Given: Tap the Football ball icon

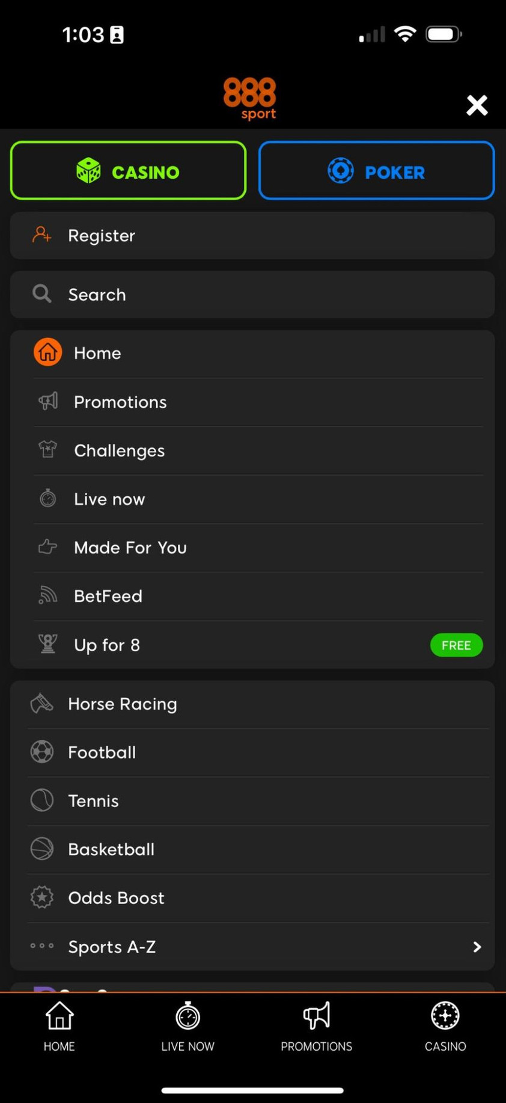Looking at the screenshot, I should click(x=42, y=752).
